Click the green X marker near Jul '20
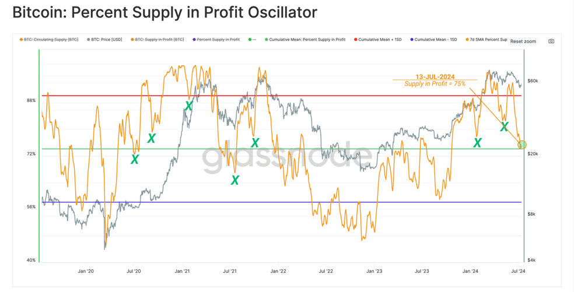This screenshot has height=292, width=574. point(135,159)
